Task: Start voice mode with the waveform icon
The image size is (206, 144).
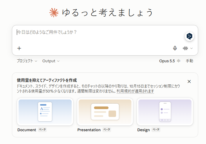Action: pyautogui.click(x=185, y=48)
